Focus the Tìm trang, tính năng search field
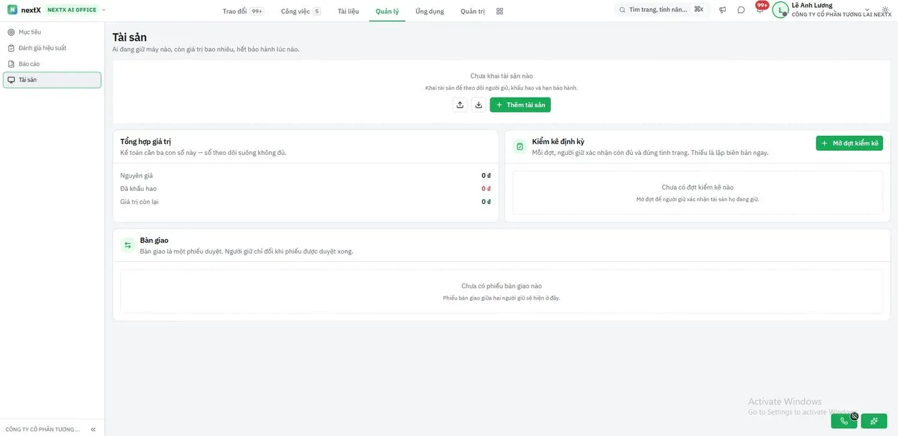The image size is (898, 436). [663, 10]
